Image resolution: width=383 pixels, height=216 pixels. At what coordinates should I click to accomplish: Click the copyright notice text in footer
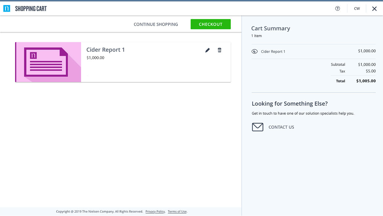tap(99, 212)
